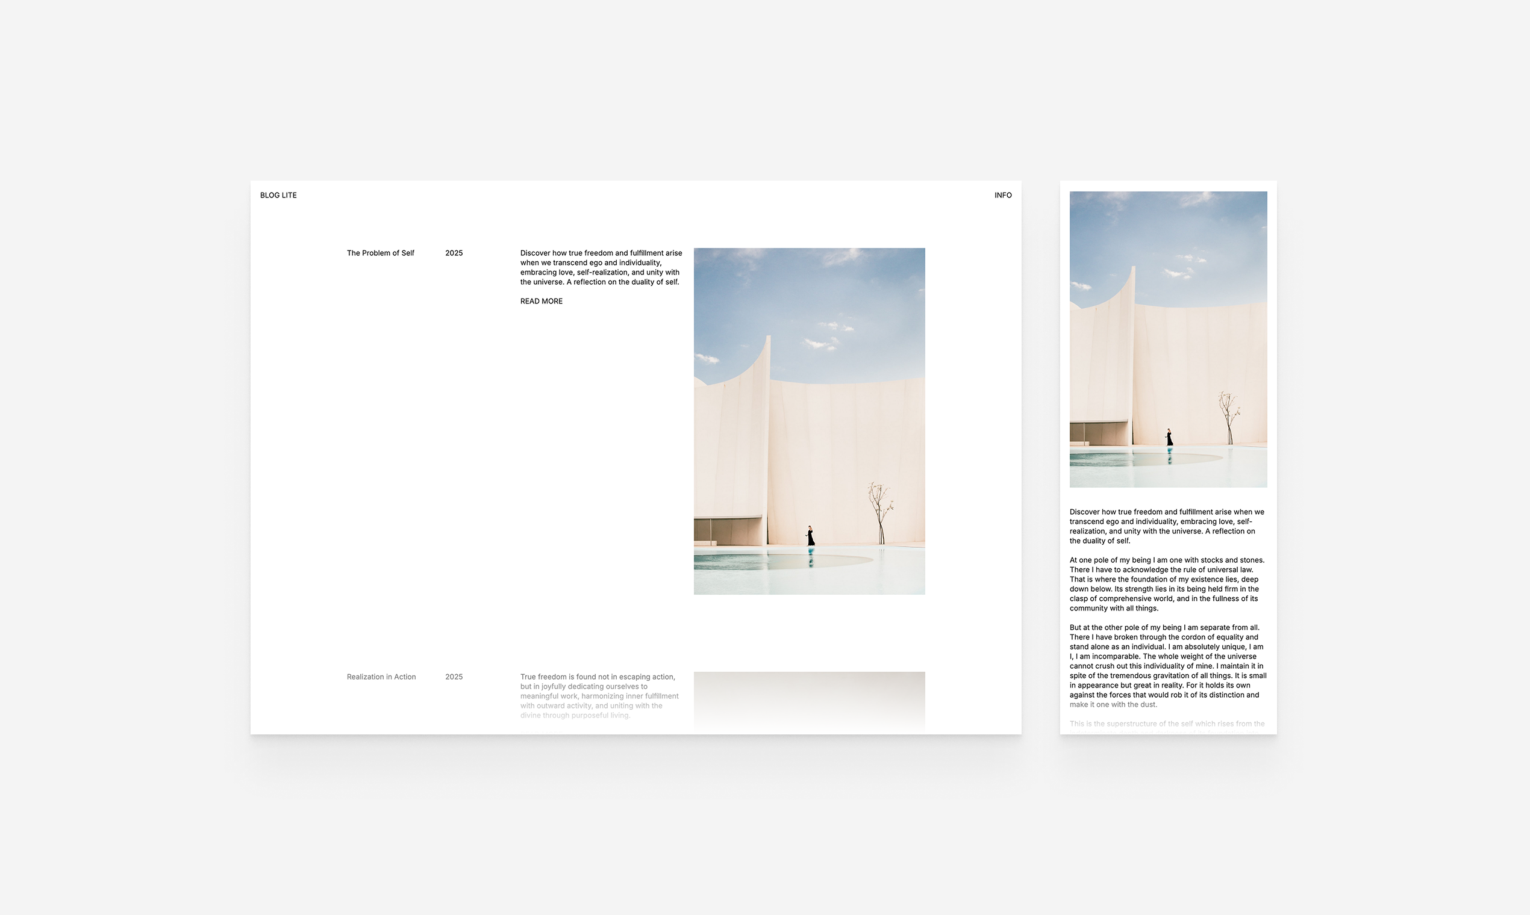Click the mobile paragraph starting 'But at the other pole'
The width and height of the screenshot is (1530, 915).
1168,666
